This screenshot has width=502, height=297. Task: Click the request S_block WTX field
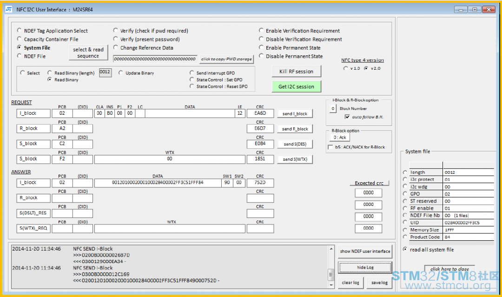(x=170, y=159)
